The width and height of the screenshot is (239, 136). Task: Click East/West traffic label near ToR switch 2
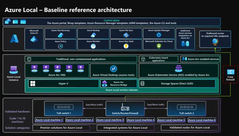[x=156, y=105]
